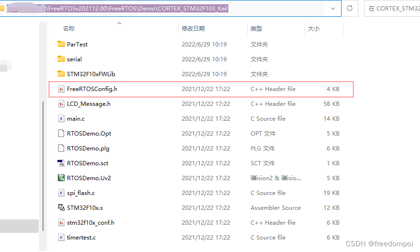Click the RTOSDemo.sct file icon
Screen dimensions: 420x252
pyautogui.click(x=61, y=163)
